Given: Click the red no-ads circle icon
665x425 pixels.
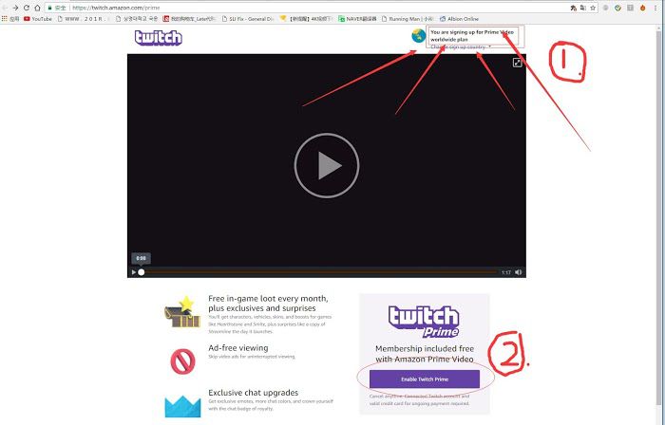Looking at the screenshot, I should point(182,361).
